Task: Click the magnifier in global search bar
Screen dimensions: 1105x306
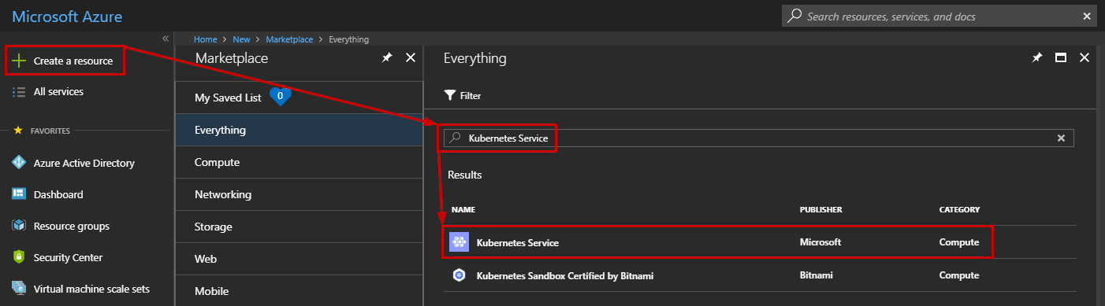Action: [794, 16]
